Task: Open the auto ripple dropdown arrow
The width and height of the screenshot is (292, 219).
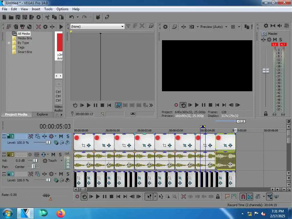Action: [263, 196]
